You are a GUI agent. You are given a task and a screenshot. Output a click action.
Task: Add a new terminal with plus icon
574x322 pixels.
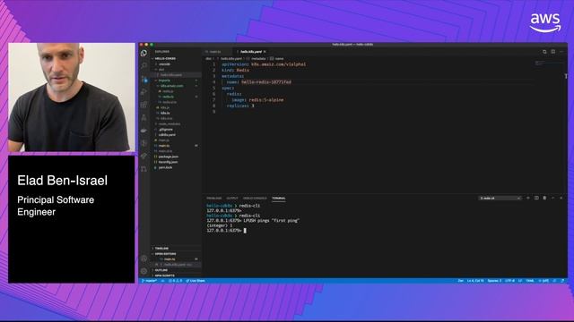tap(528, 198)
